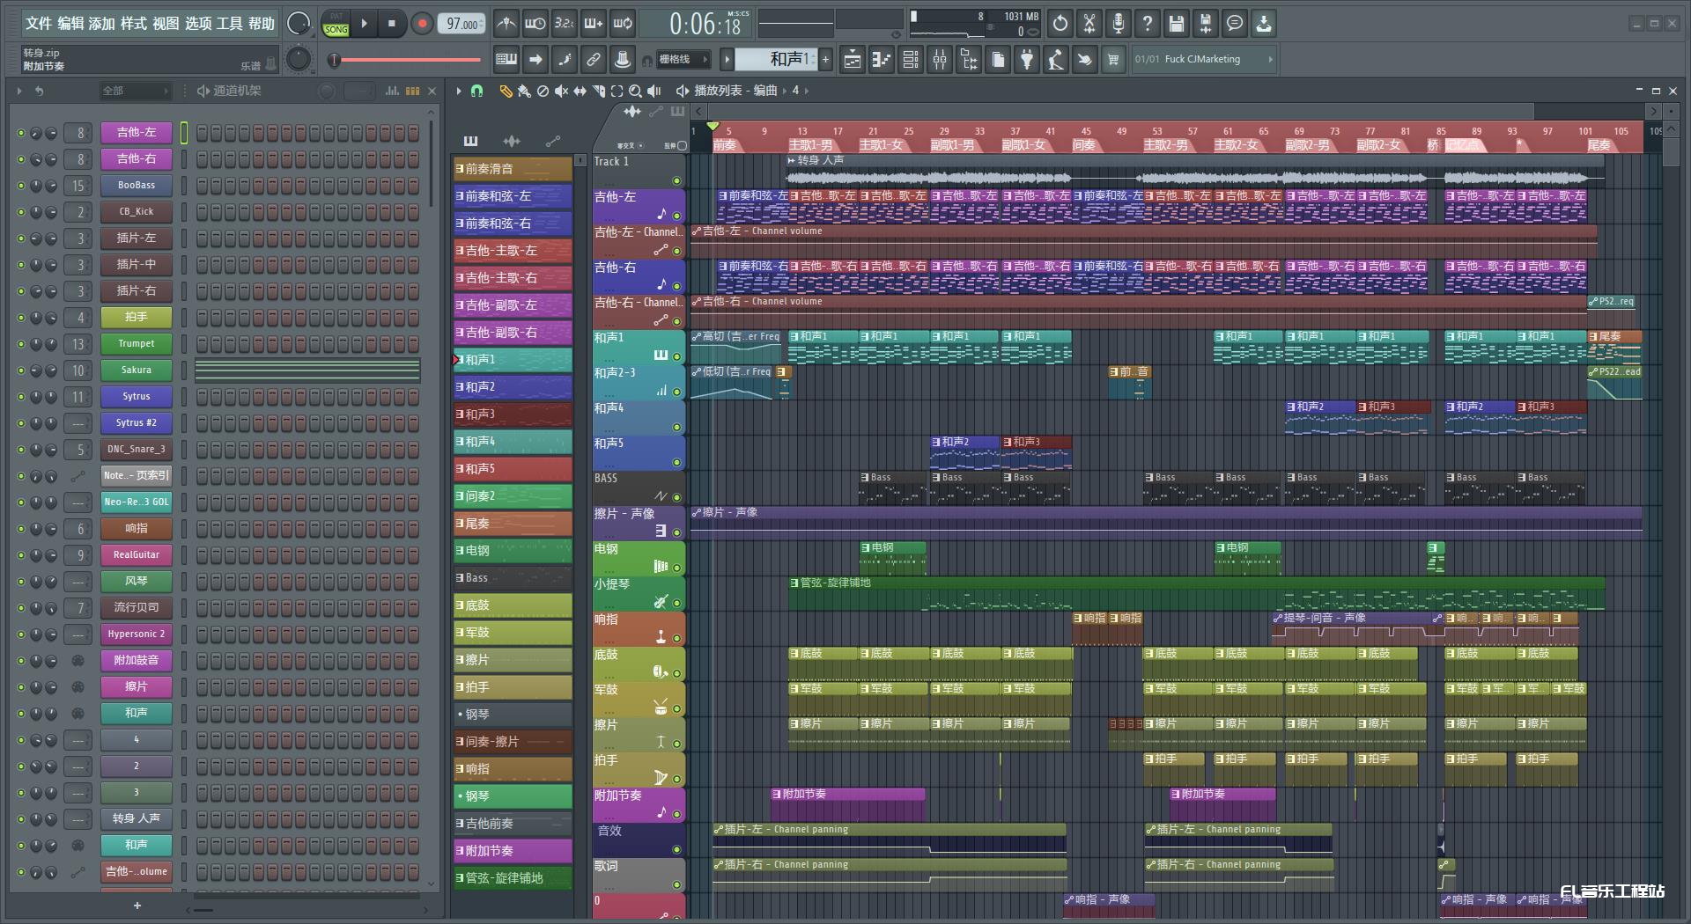Mute the BooBass channel green light
The width and height of the screenshot is (1691, 924).
click(x=21, y=186)
